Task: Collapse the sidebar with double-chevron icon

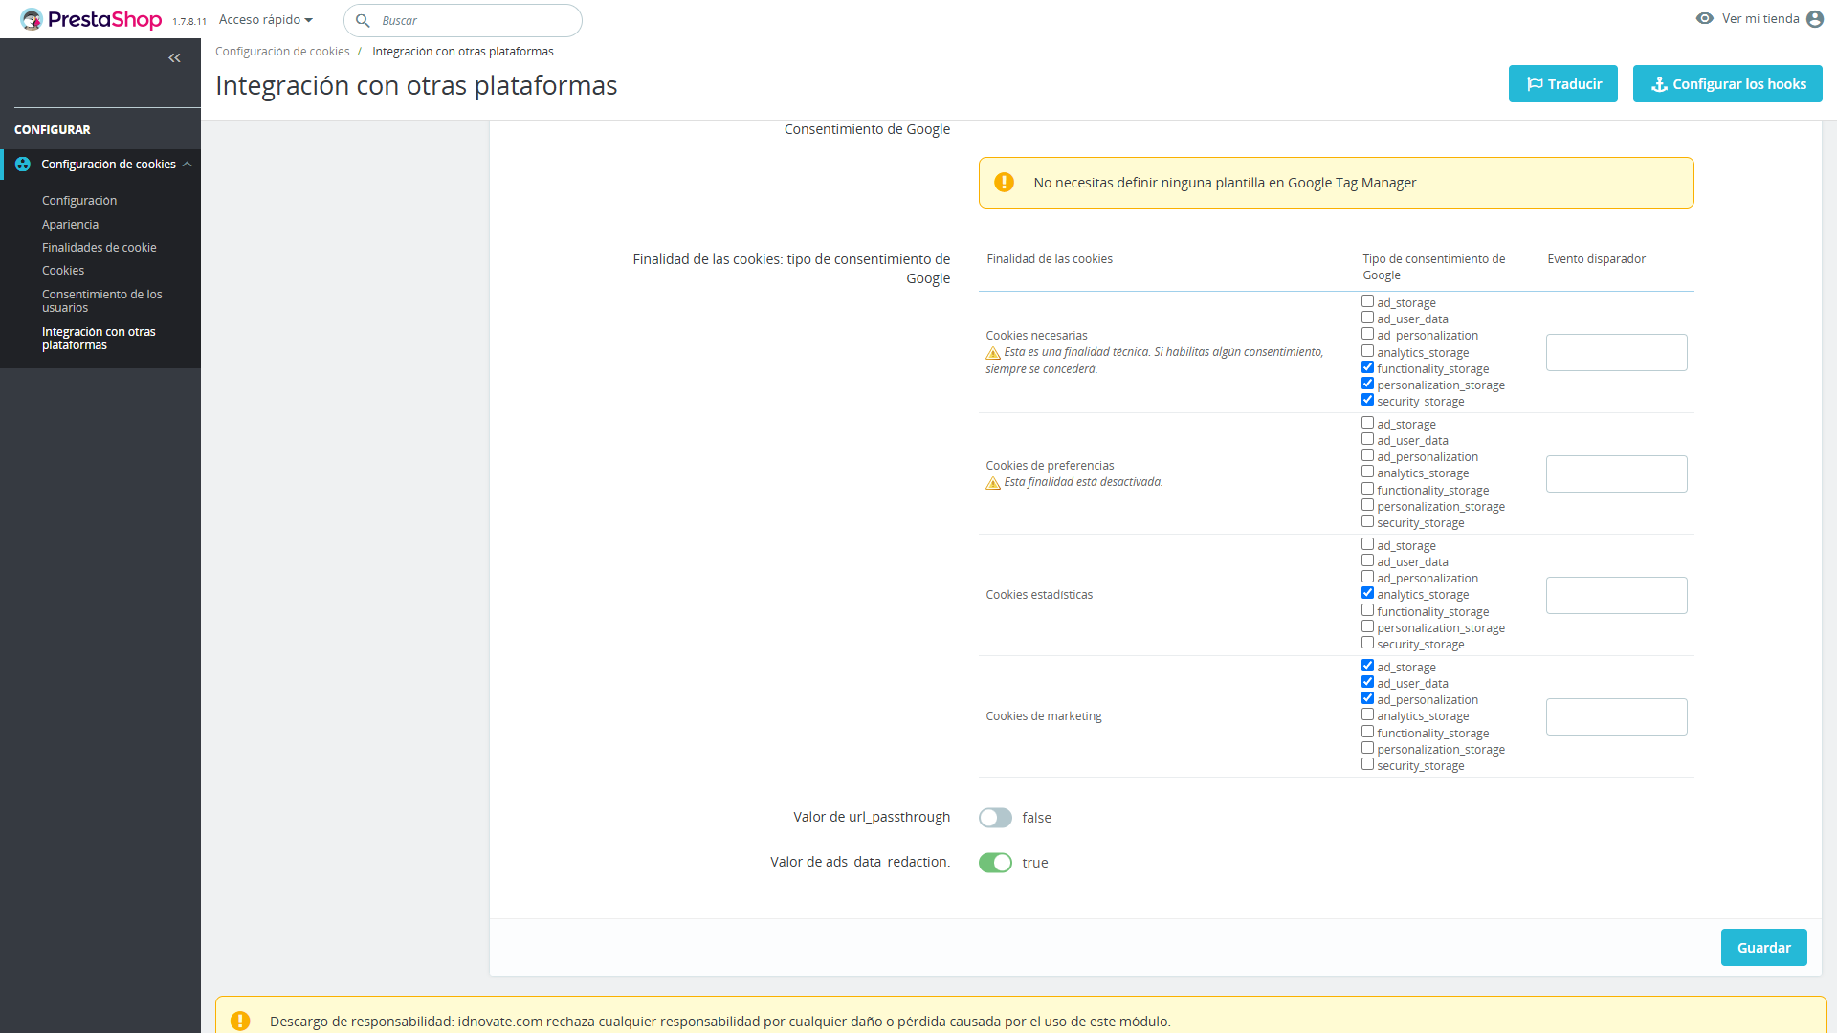Action: (x=174, y=58)
